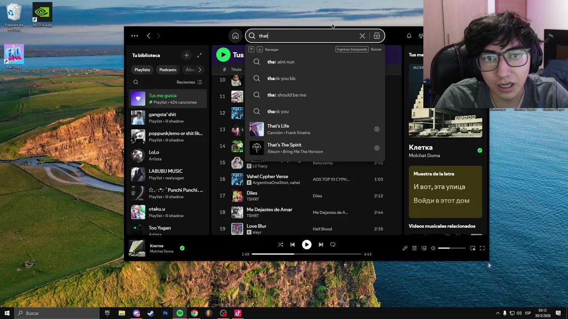Select the Playlists filter chip

(x=142, y=70)
